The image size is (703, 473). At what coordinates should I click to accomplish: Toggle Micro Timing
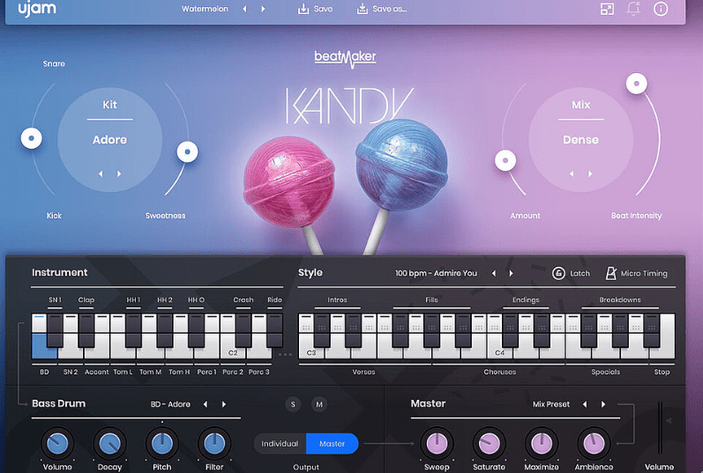click(x=637, y=273)
